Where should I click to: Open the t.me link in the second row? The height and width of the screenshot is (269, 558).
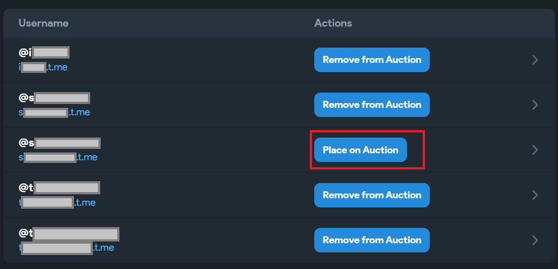(54, 112)
